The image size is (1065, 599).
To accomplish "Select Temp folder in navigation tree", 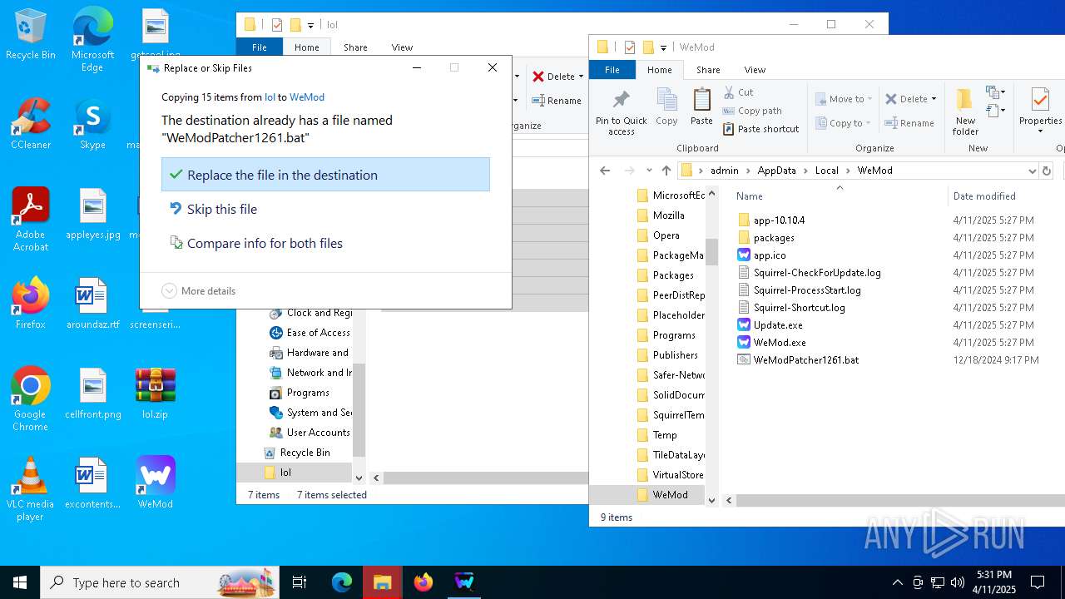I will [664, 435].
